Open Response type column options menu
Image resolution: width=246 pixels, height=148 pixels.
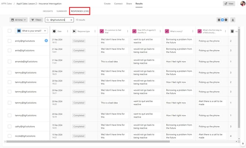(x=96, y=32)
